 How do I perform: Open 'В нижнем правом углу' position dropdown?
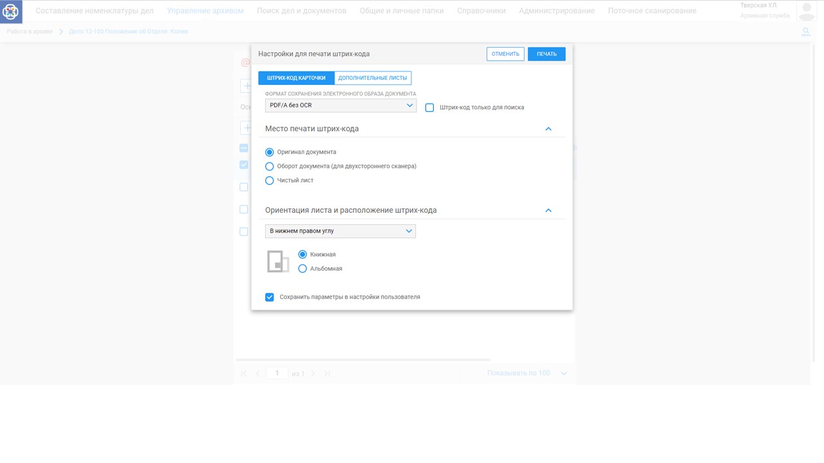click(x=340, y=231)
